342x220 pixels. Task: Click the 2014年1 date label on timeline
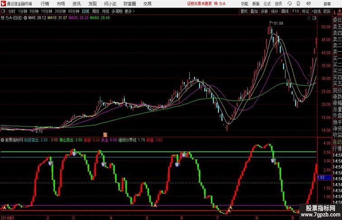coord(8,218)
